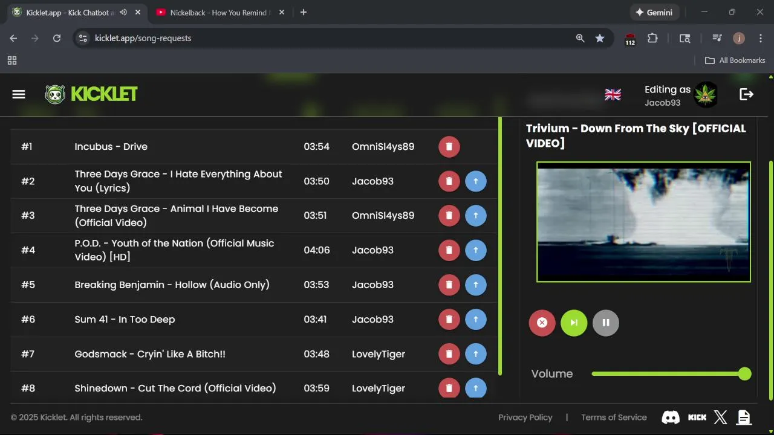774x435 pixels.
Task: Click the Trivium video thumbnail
Action: pyautogui.click(x=643, y=222)
